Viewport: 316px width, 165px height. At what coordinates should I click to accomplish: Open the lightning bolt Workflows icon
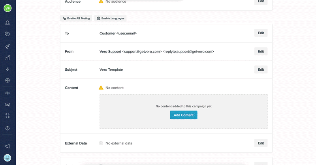[x=8, y=69]
